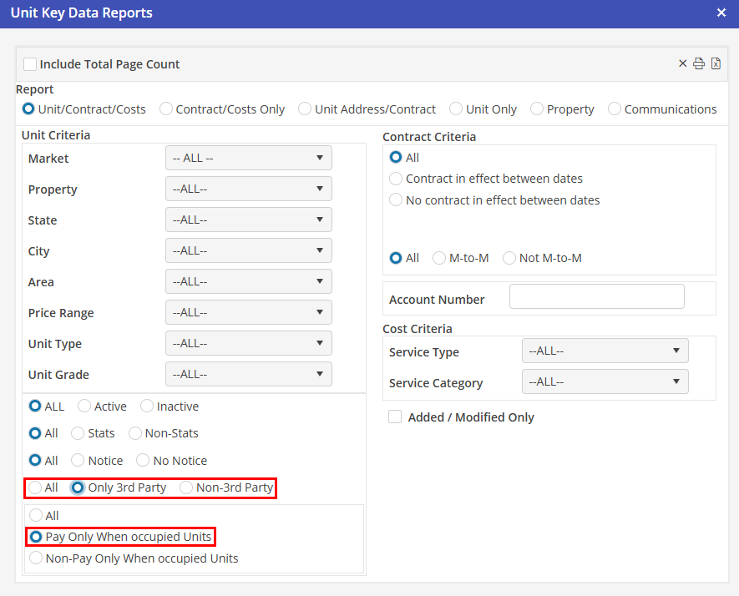Click the print report icon
Screen dimensions: 739x596
699,64
